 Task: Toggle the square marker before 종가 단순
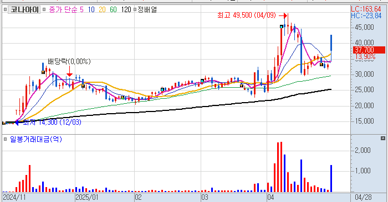click(44, 9)
